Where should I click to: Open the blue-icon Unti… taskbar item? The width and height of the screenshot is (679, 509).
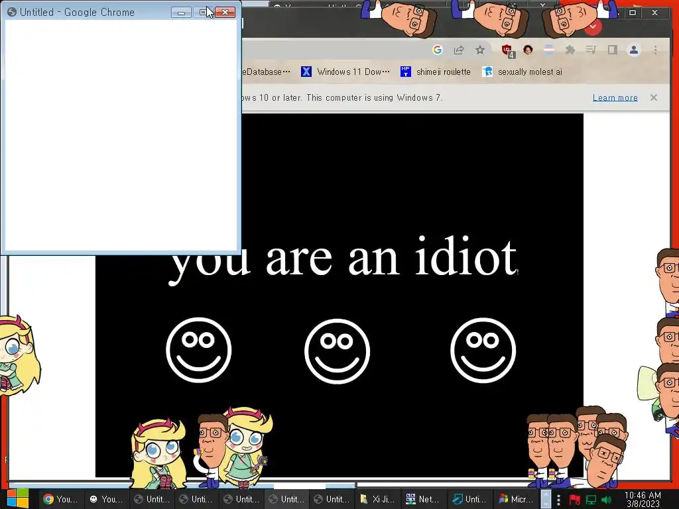pos(469,499)
